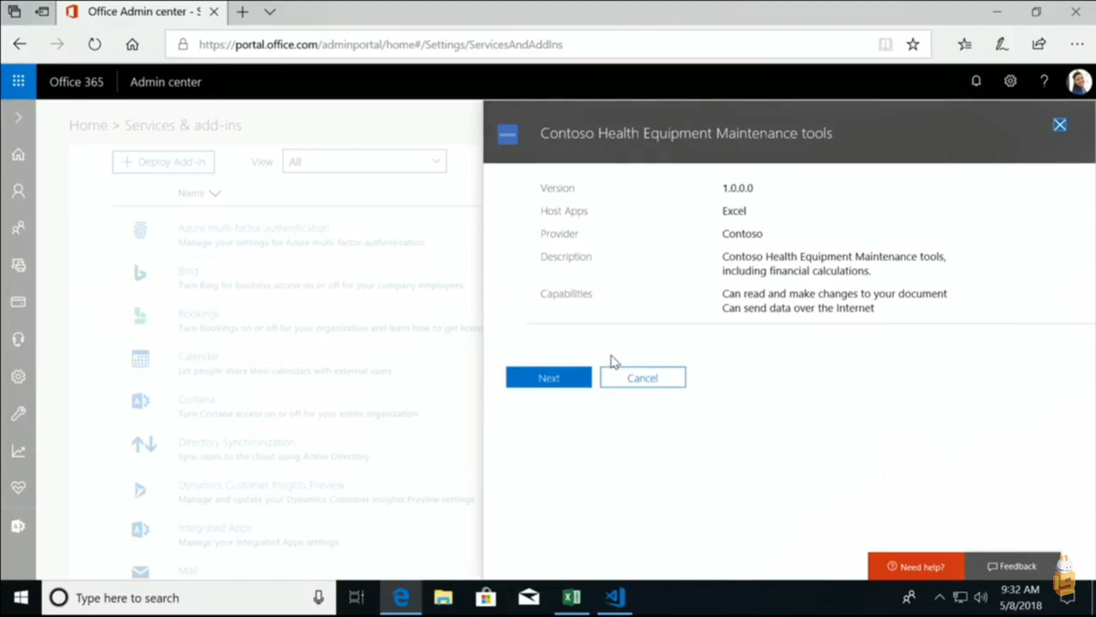Image resolution: width=1096 pixels, height=617 pixels.
Task: Expand the left navigation pane chevron
Action: coord(18,117)
